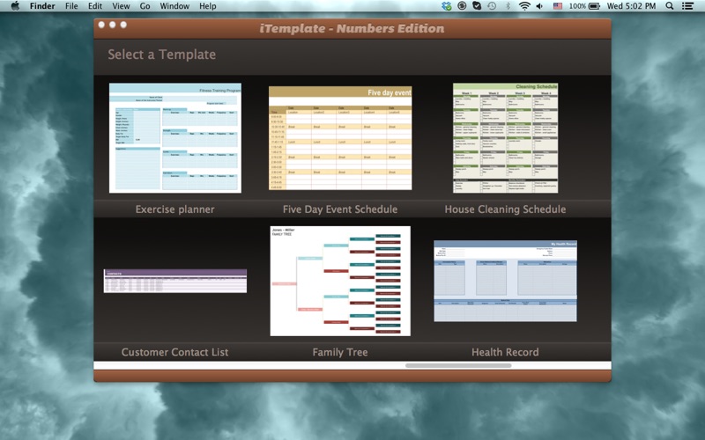Click the horizontal template scrollbar thumb
The width and height of the screenshot is (705, 440).
[458, 365]
